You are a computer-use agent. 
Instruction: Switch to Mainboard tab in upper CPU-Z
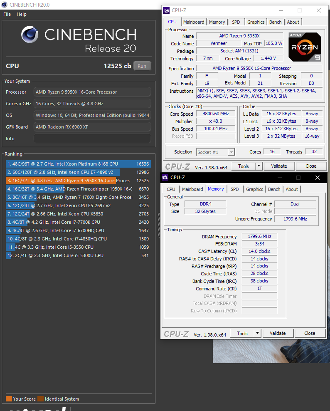coord(194,22)
